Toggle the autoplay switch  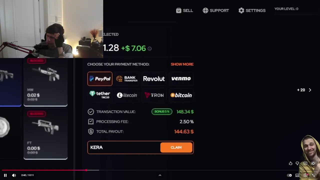point(289,175)
